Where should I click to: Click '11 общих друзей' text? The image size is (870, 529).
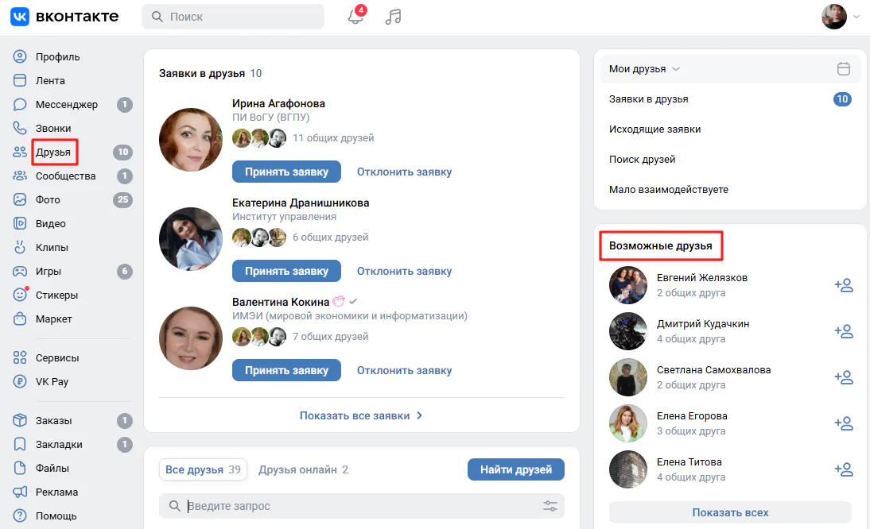click(x=333, y=138)
